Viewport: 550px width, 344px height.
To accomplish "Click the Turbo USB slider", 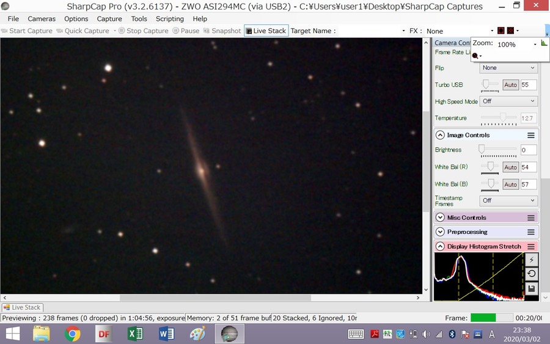I will point(490,85).
